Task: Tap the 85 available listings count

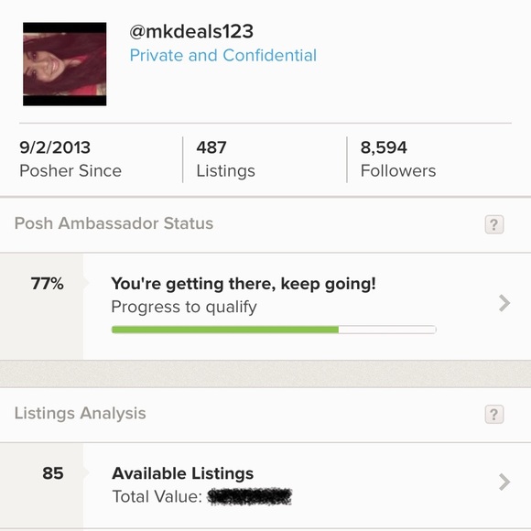Action: point(53,473)
